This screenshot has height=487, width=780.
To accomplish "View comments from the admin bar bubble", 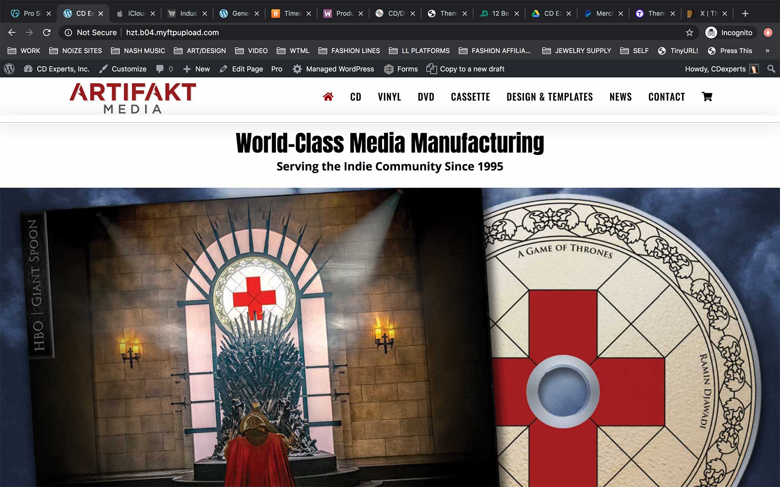I will tap(165, 69).
